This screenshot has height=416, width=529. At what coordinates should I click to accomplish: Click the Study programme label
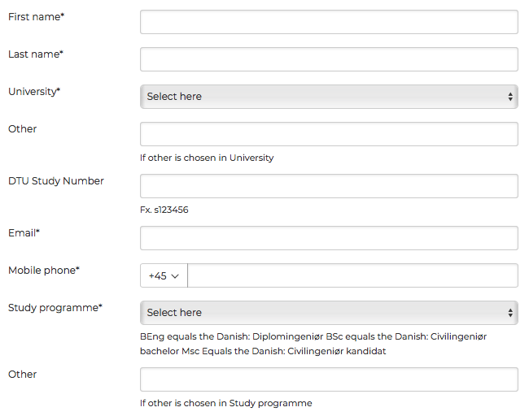click(x=55, y=308)
